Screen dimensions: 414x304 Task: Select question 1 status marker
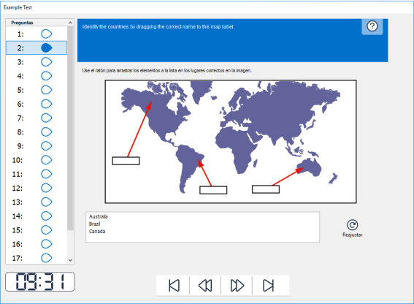point(47,34)
